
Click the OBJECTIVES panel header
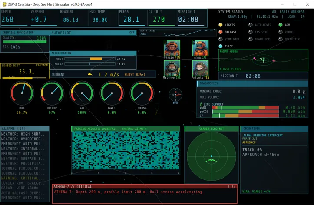(x=274, y=129)
